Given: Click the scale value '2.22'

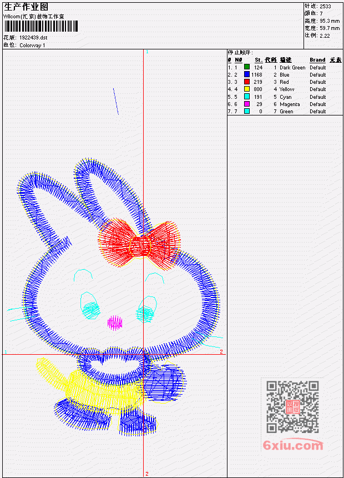Looking at the screenshot, I should pos(325,36).
